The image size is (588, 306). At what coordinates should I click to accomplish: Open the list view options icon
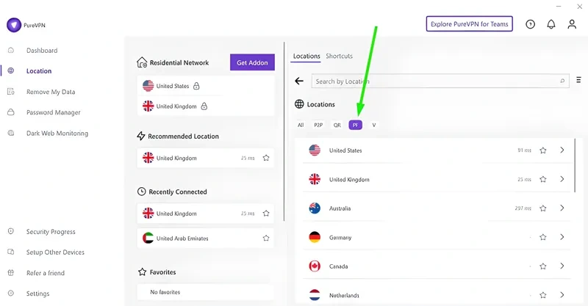click(578, 80)
